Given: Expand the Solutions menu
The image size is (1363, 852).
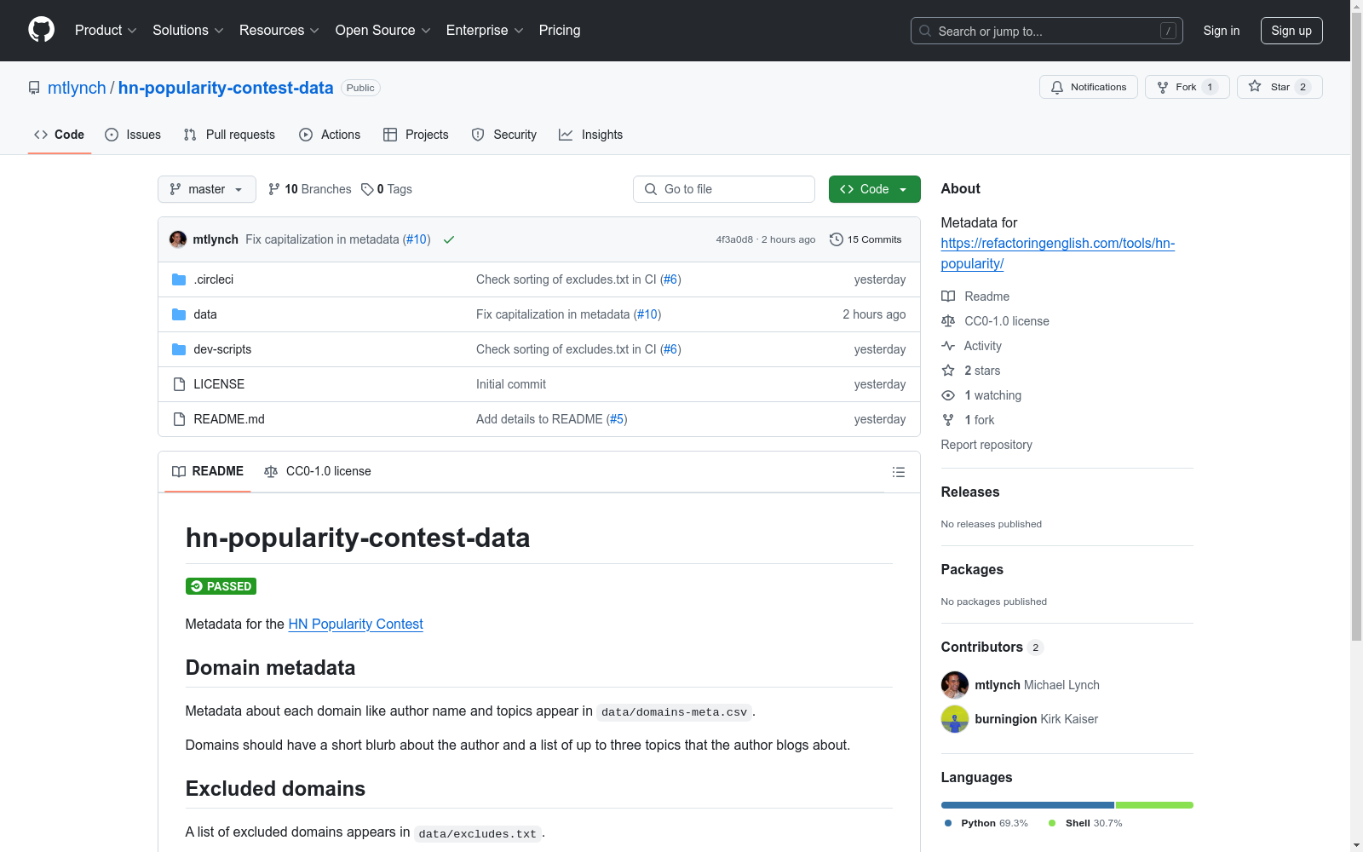Looking at the screenshot, I should 187,31.
